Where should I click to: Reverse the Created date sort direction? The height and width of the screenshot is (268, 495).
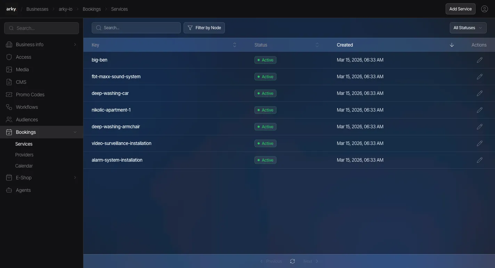click(452, 45)
